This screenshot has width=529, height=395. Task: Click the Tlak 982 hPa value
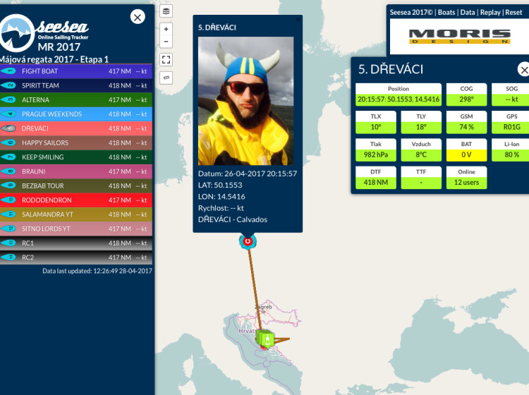376,155
